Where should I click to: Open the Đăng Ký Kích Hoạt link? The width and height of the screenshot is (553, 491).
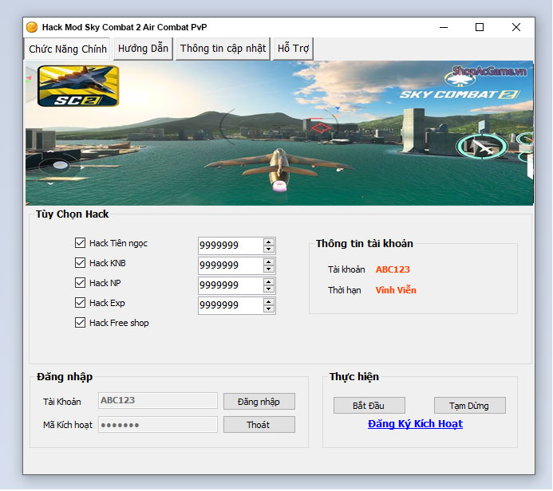[415, 424]
